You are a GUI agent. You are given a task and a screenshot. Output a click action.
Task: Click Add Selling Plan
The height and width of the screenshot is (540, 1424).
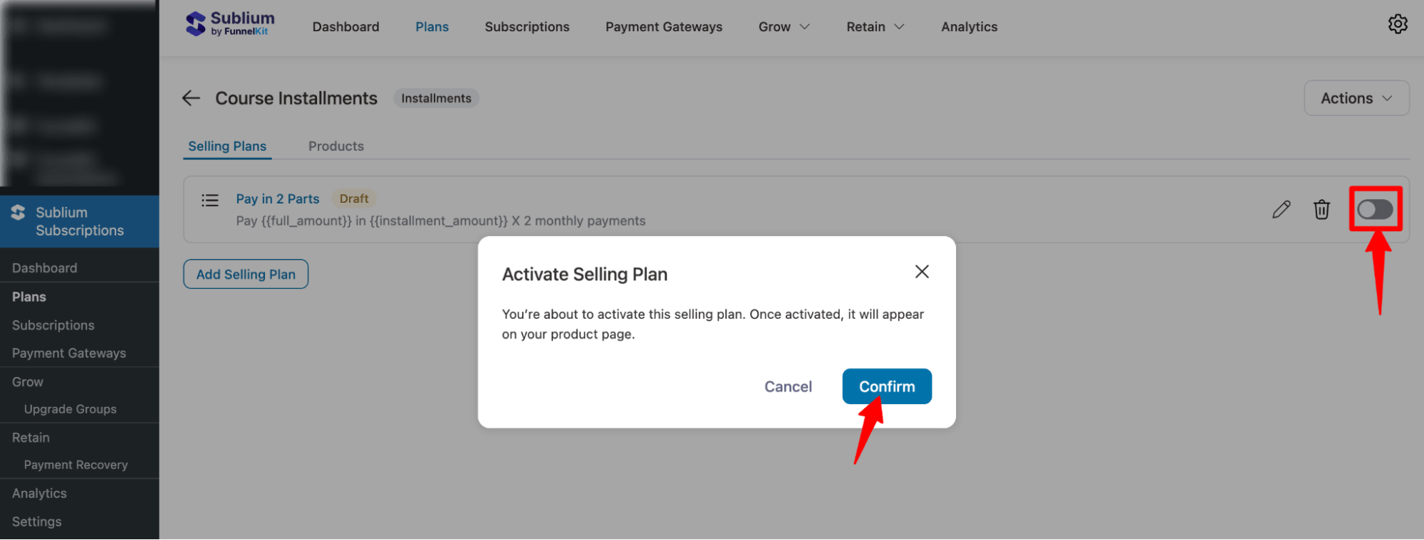pyautogui.click(x=245, y=274)
